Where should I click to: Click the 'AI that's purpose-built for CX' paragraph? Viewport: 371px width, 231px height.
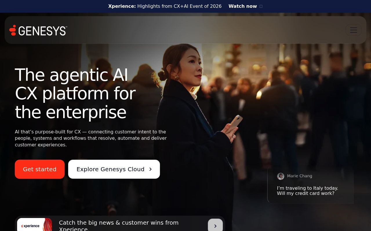(x=91, y=138)
